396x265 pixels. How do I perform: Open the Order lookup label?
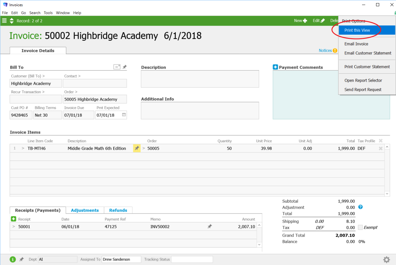(x=71, y=92)
